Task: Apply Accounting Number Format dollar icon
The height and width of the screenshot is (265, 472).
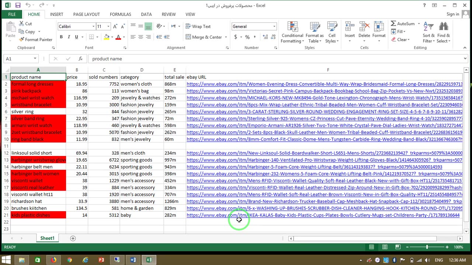Action: (236, 37)
